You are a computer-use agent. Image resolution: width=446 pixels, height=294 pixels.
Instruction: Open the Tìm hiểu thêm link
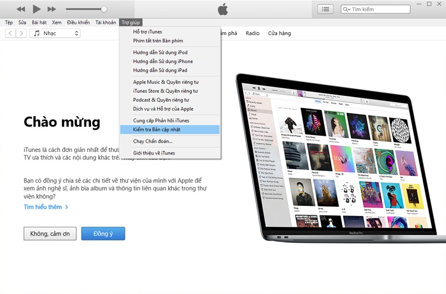pyautogui.click(x=46, y=207)
